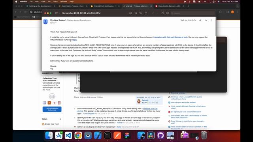Close the 'android - Firebase token' browser tab
This screenshot has height=142, width=253.
(x=151, y=6)
